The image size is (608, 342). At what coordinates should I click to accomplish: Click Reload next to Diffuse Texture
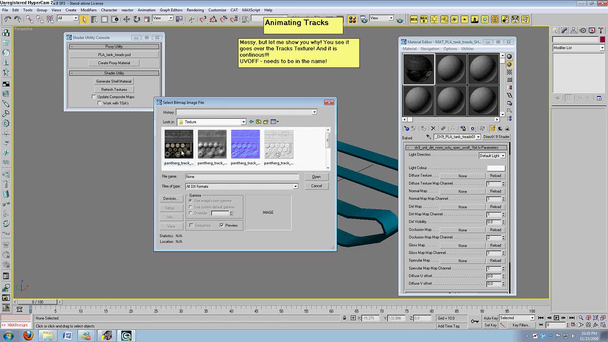pos(495,175)
